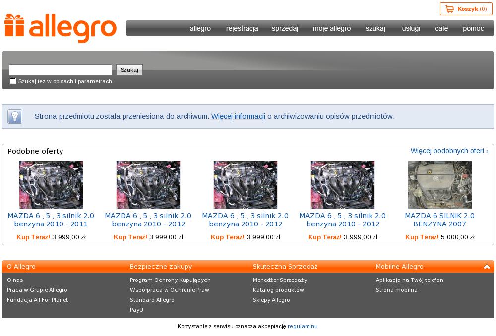This screenshot has width=496, height=336.
Task: Open the Mazda 6 benzyna 2010 - 2011 offer link
Action: pyautogui.click(x=51, y=220)
